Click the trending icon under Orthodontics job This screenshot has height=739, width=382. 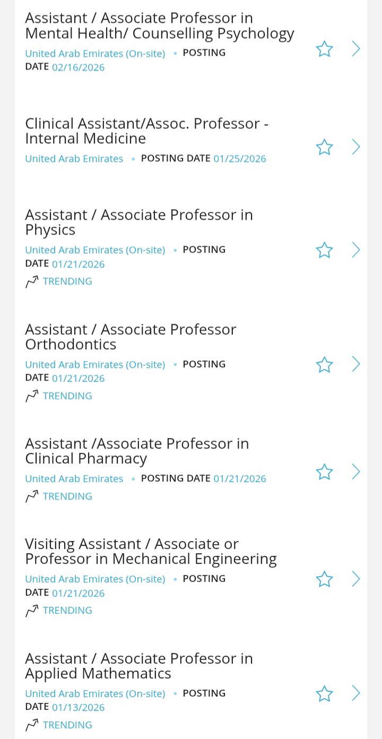pos(32,396)
